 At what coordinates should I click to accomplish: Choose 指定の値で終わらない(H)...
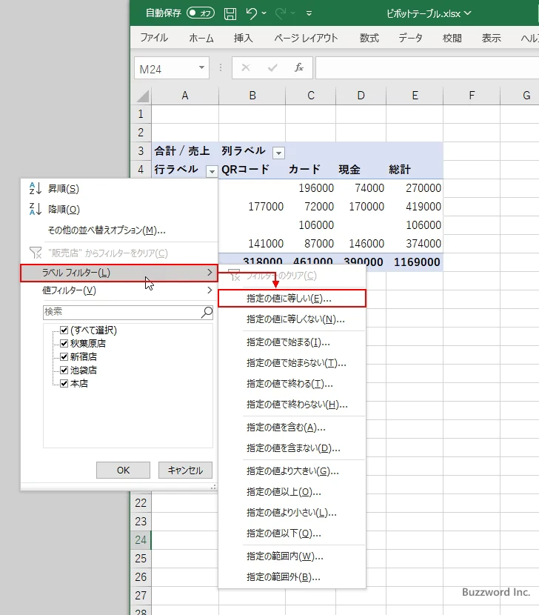(292, 405)
